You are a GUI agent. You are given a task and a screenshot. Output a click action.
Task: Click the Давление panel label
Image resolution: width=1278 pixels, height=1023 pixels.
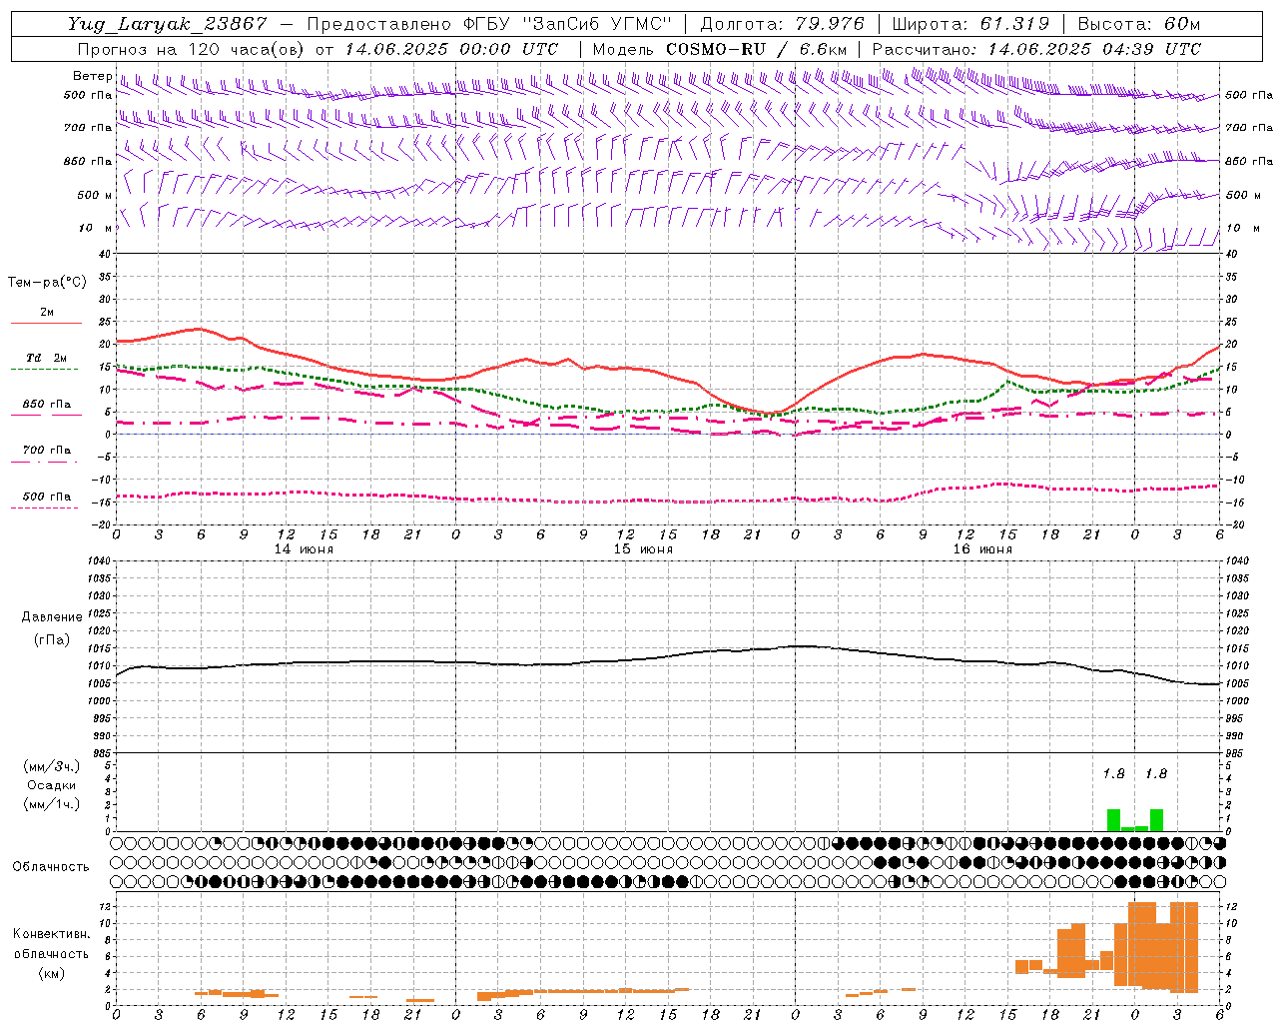pyautogui.click(x=52, y=617)
